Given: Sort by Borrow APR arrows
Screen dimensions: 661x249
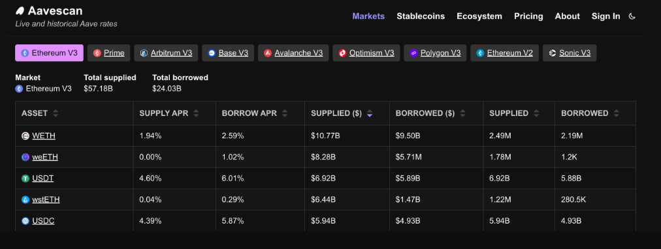Looking at the screenshot, I should coord(285,113).
